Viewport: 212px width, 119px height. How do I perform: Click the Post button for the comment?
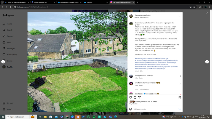point(179,109)
